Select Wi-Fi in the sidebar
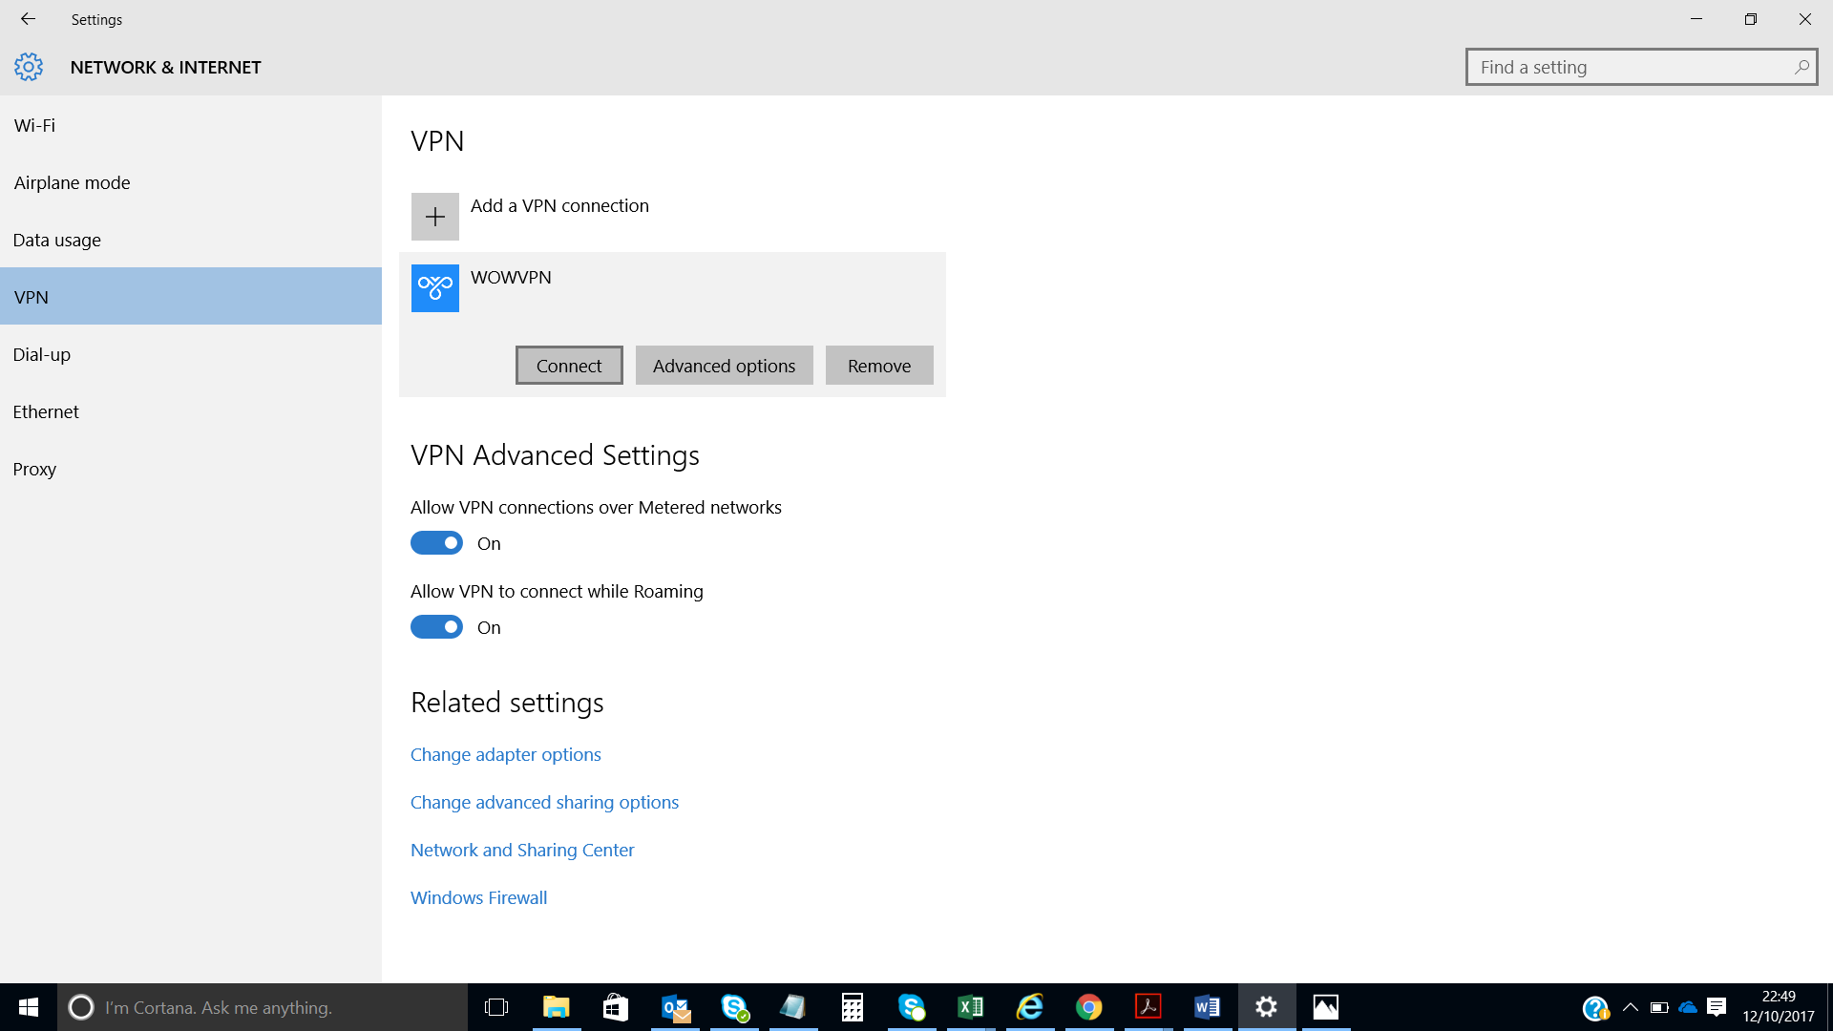The image size is (1833, 1031). pos(191,125)
